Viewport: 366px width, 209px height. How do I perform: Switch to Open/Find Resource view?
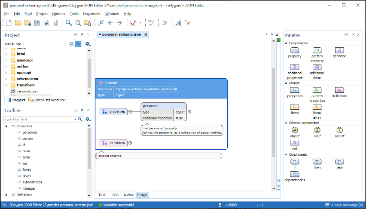click(x=47, y=100)
